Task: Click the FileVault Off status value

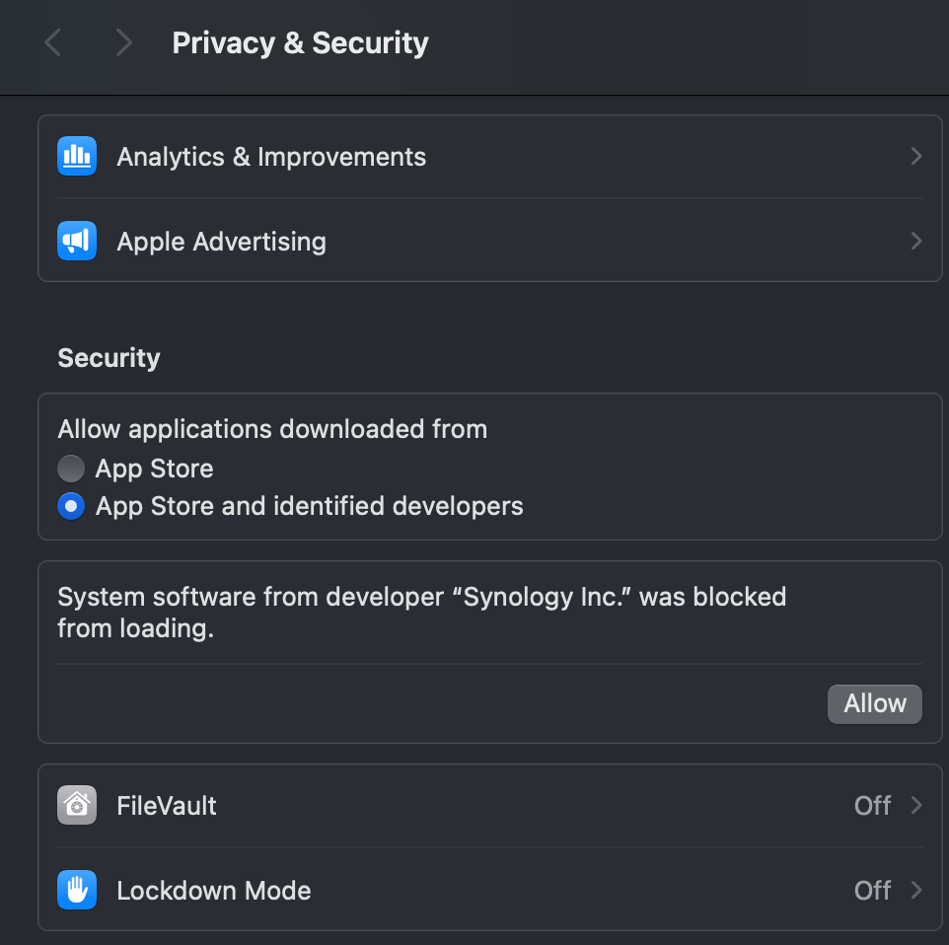Action: (x=872, y=806)
